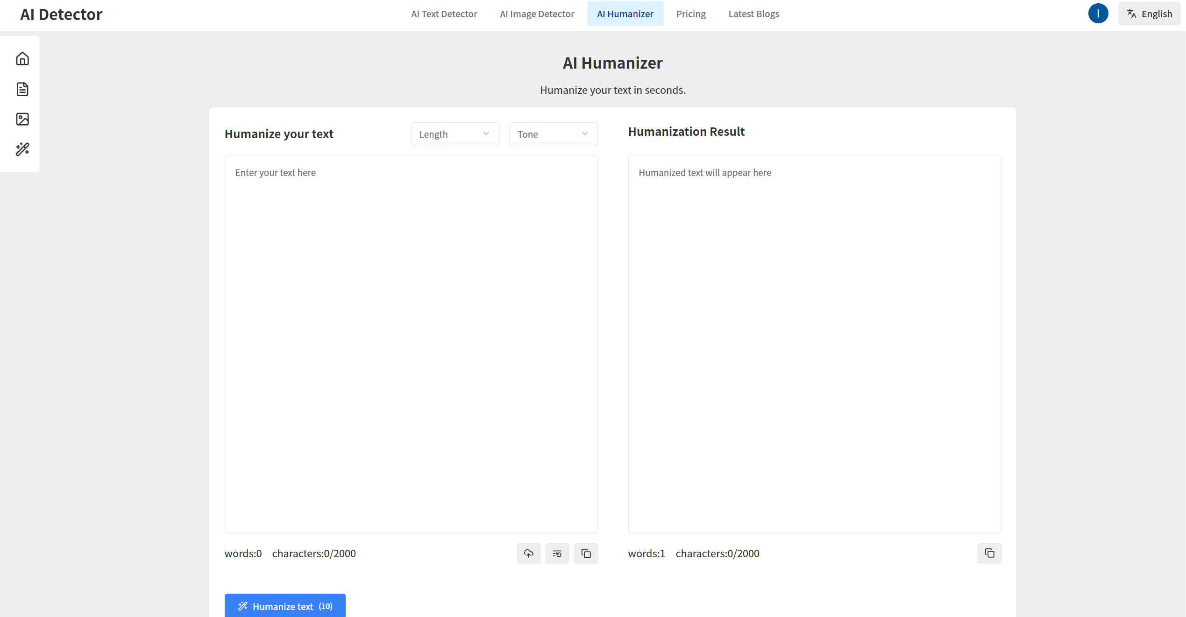Select the image detector sidebar icon

(x=22, y=119)
